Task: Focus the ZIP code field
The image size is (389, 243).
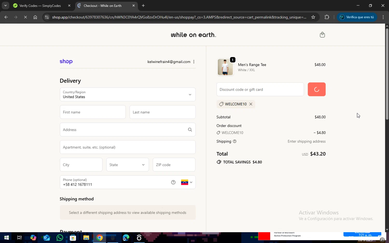Action: 174,165
